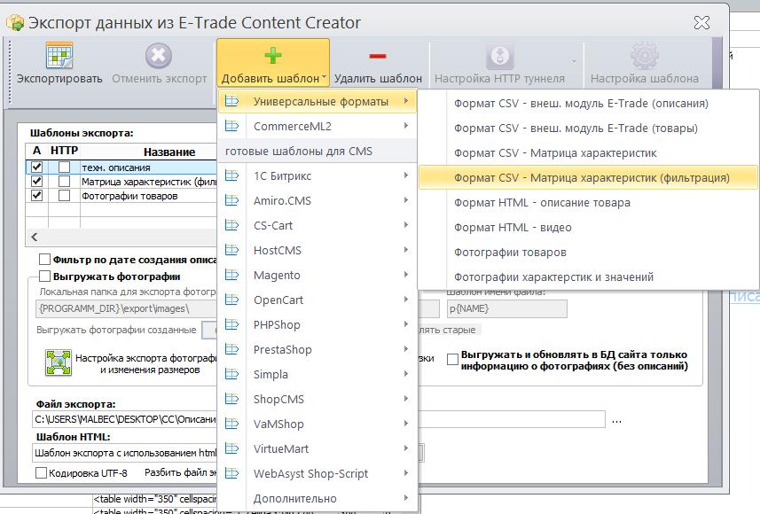Click the icon beside WebAsyst Shop-Script
Image resolution: width=760 pixels, height=514 pixels.
pos(232,473)
